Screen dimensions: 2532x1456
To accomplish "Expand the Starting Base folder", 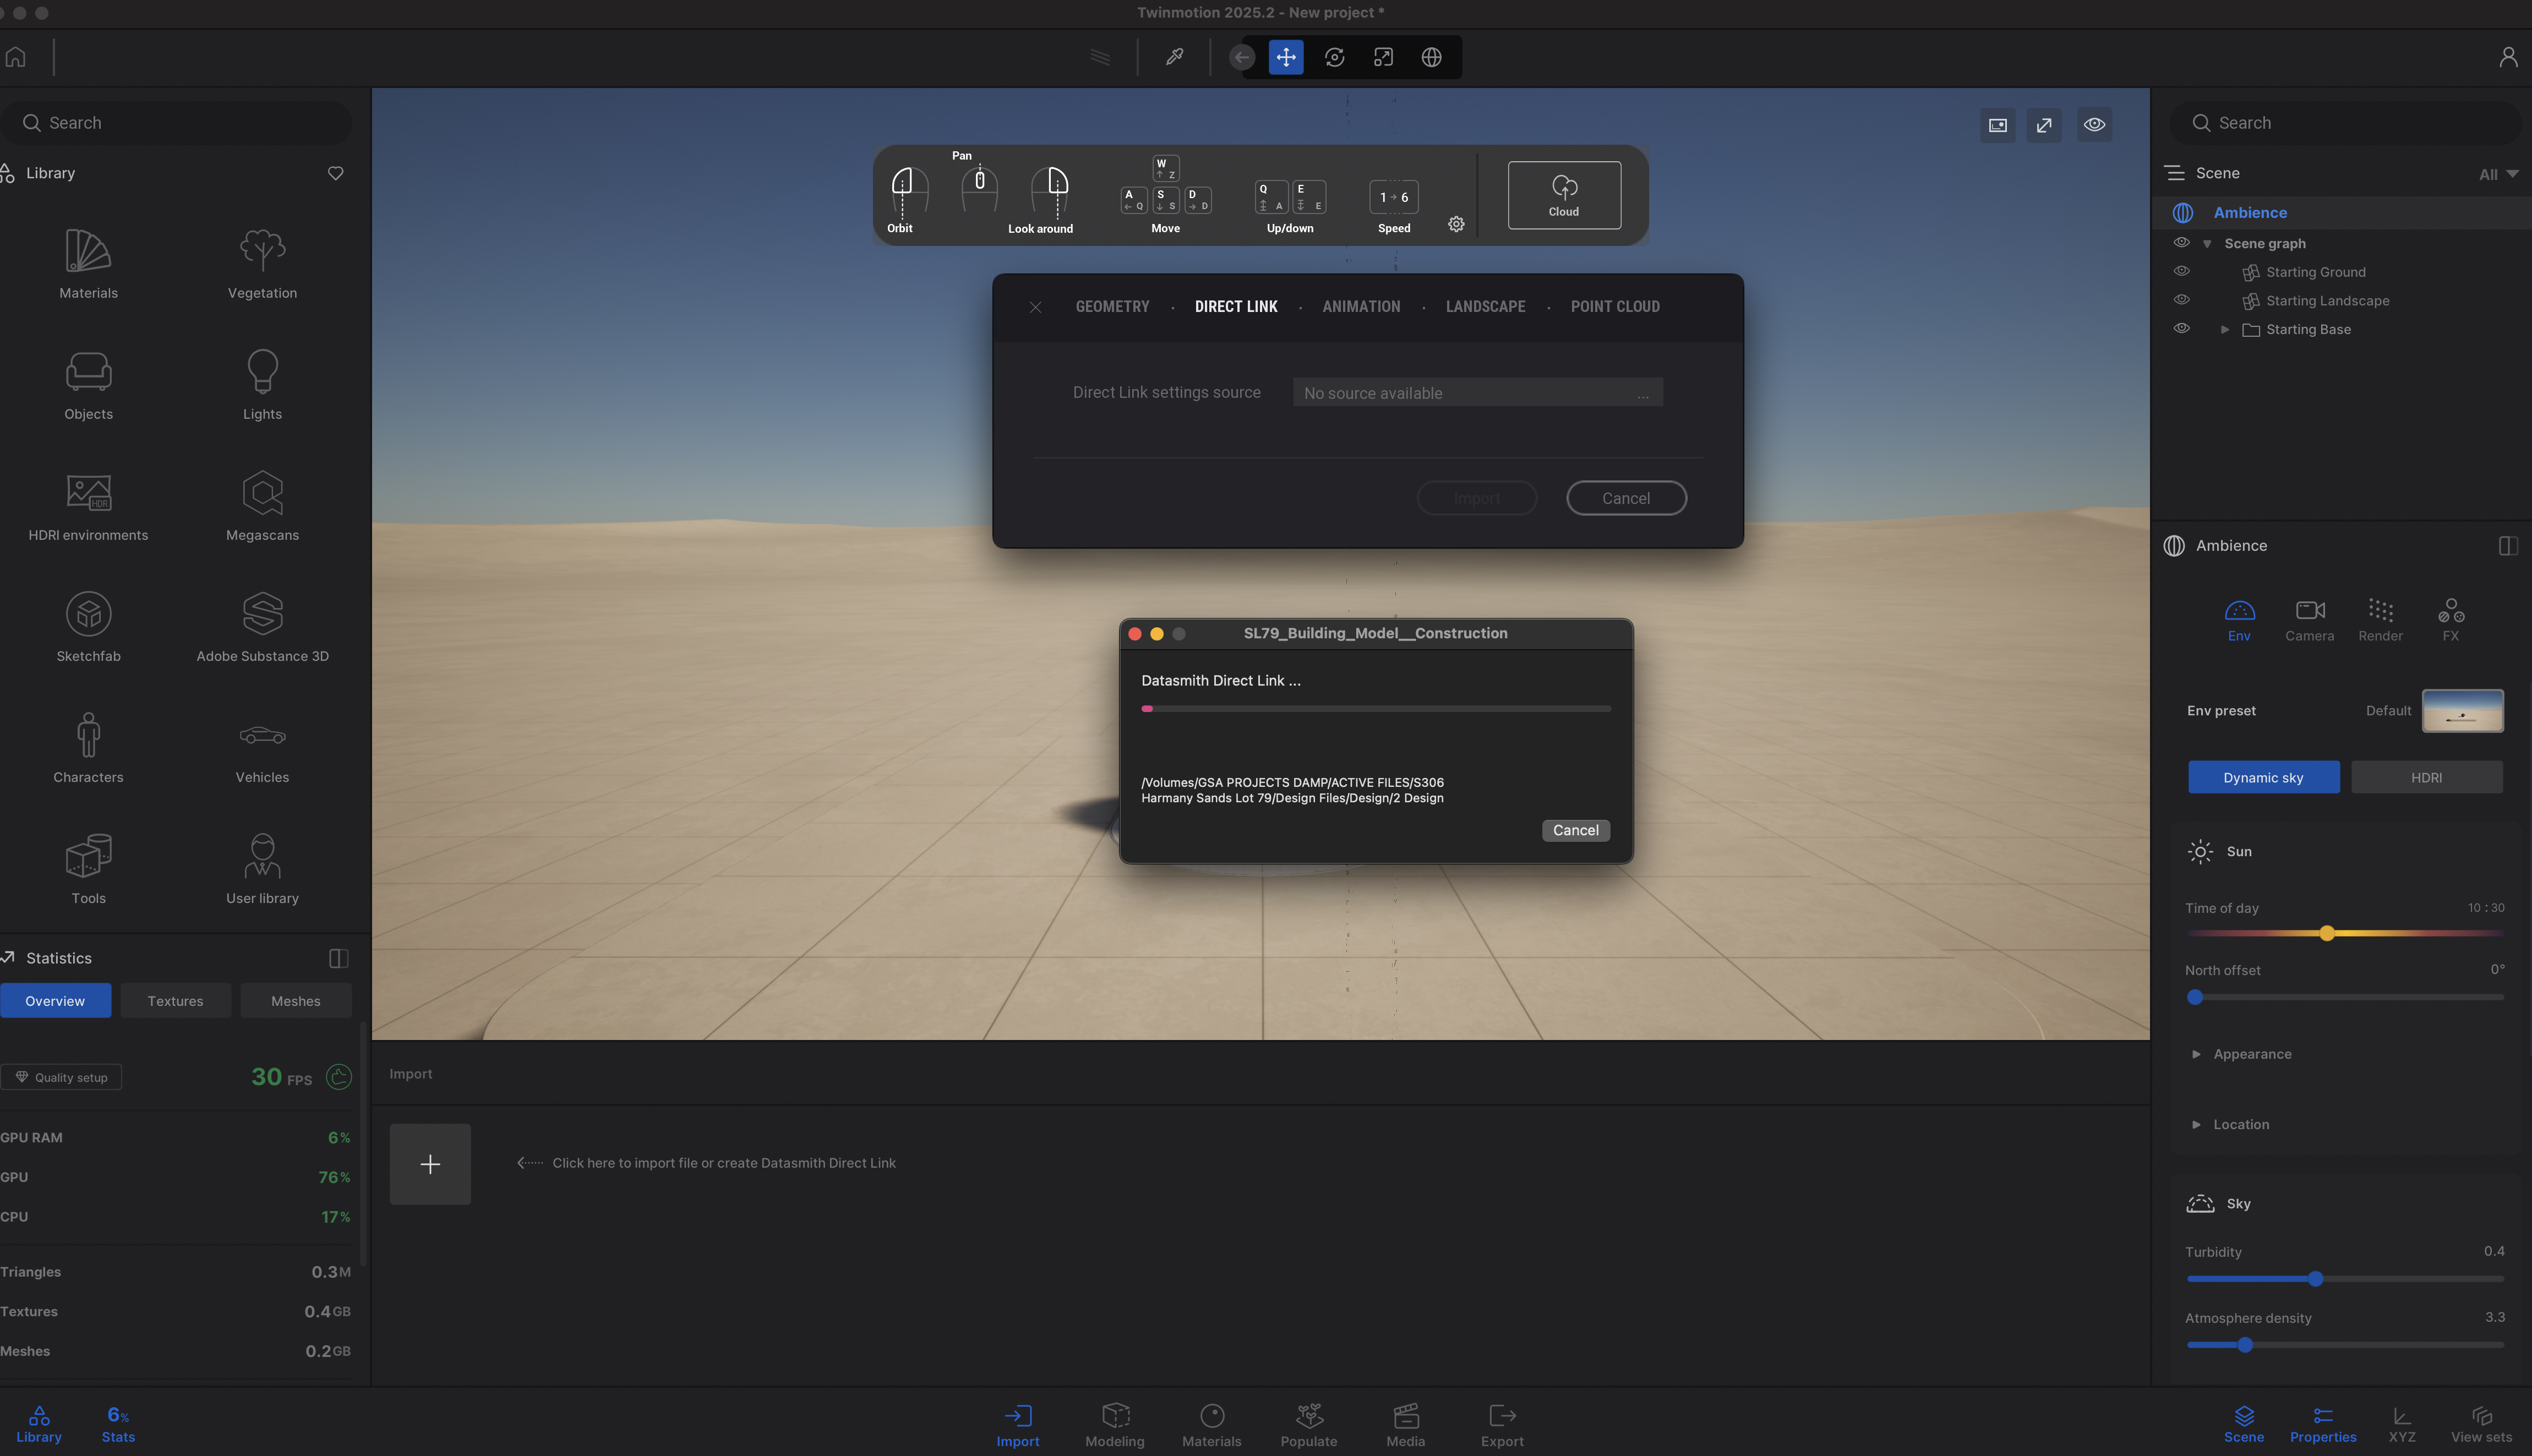I will (x=2224, y=329).
